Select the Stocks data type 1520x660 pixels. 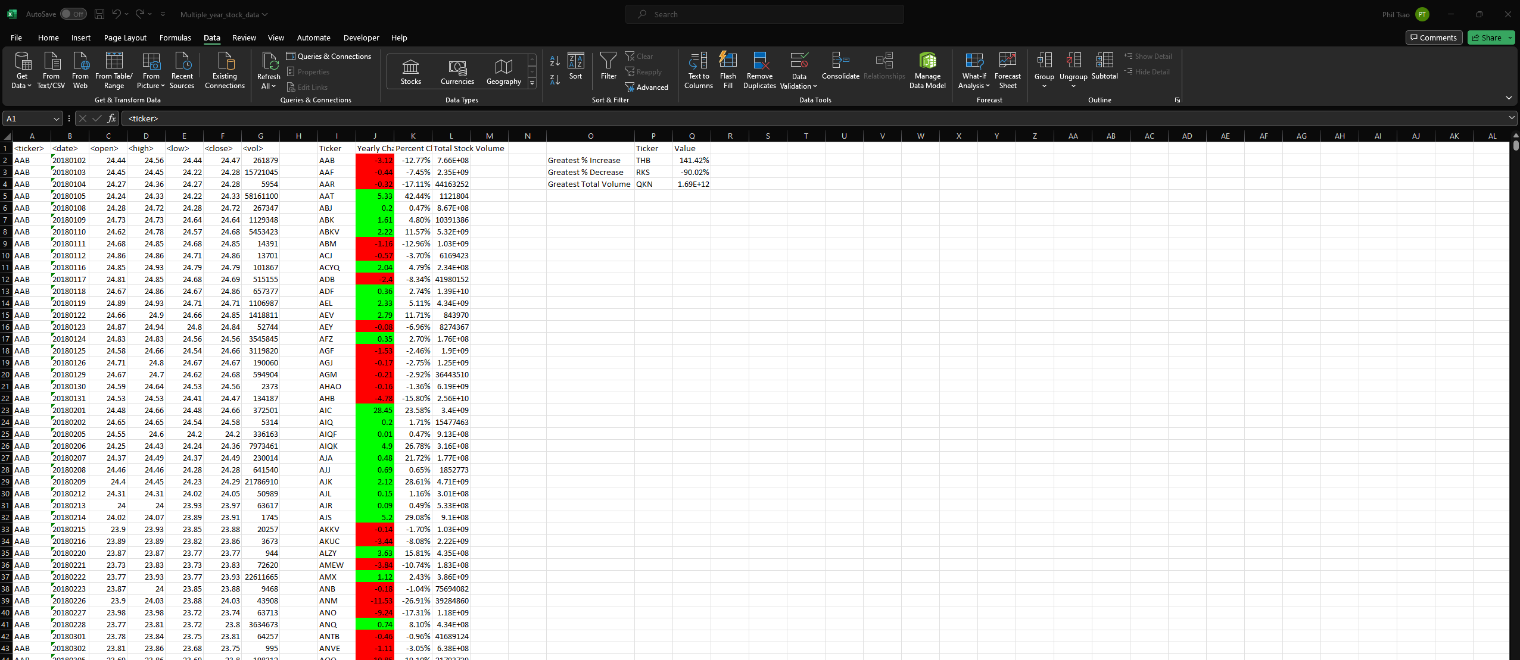click(x=410, y=71)
